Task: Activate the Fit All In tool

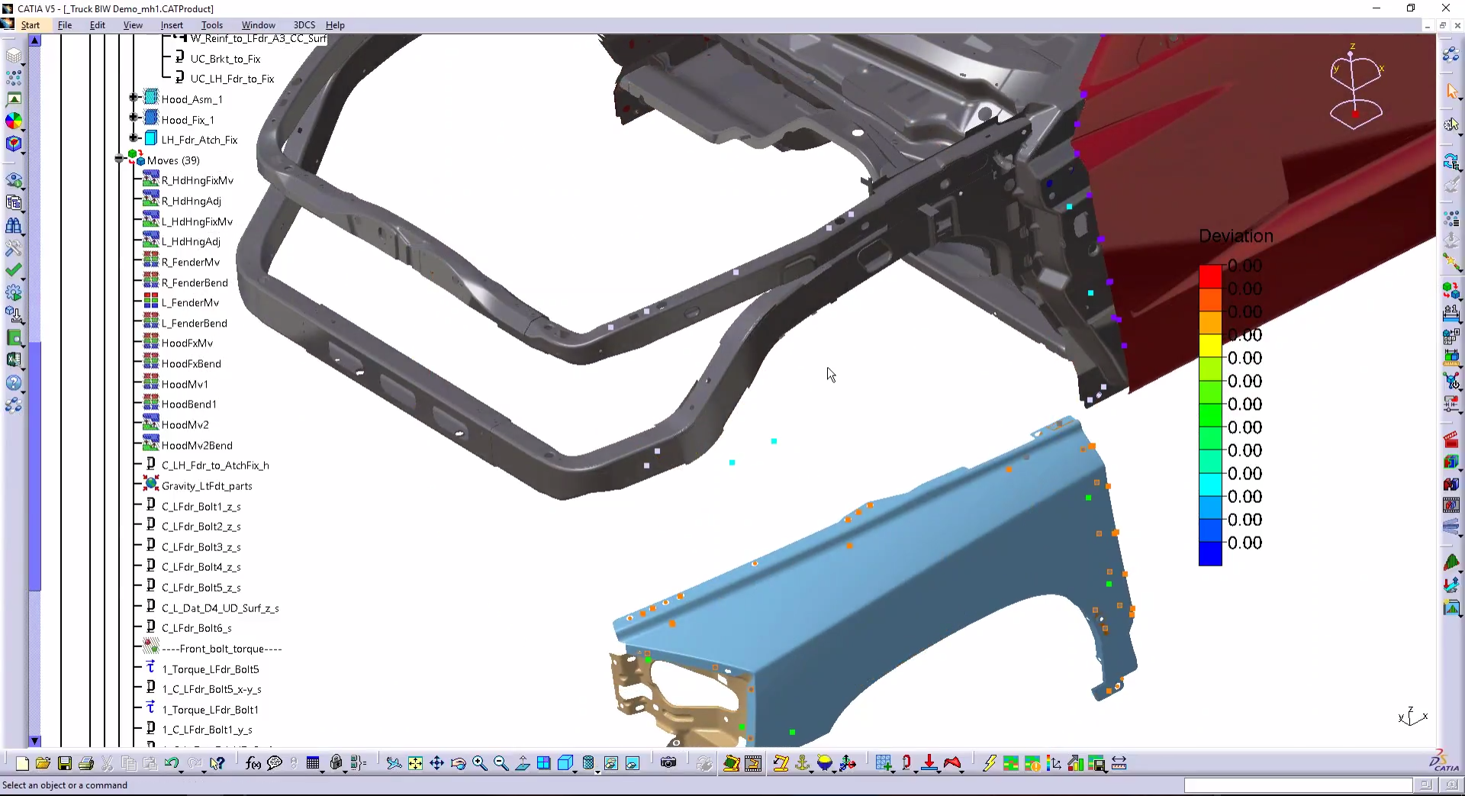Action: tap(415, 763)
